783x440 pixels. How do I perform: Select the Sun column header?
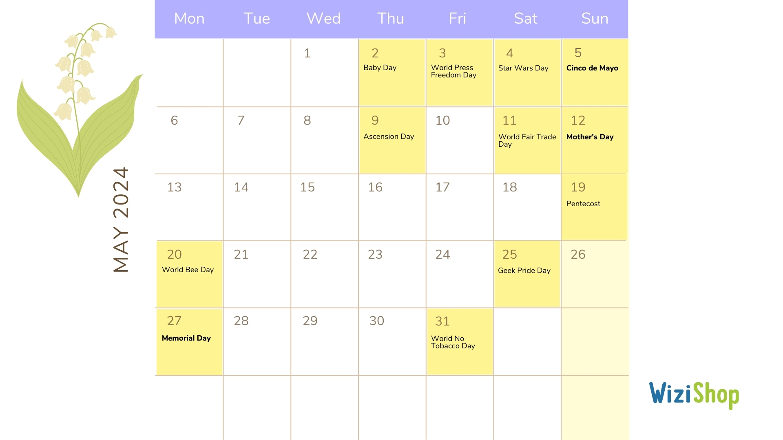pos(594,19)
